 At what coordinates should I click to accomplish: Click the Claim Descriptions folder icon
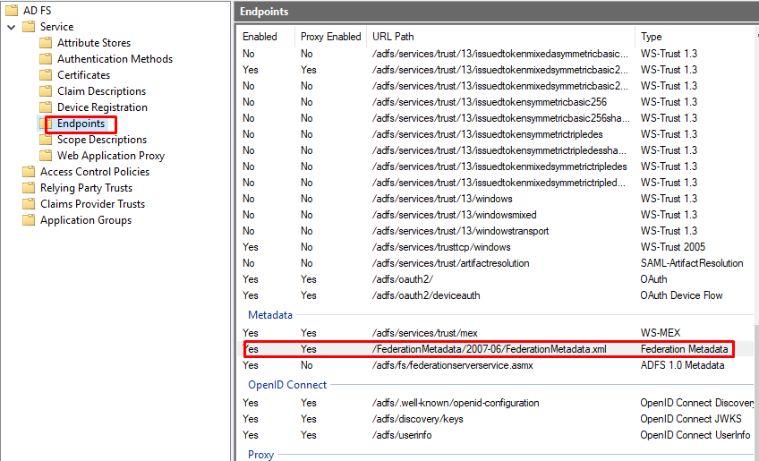(46, 91)
